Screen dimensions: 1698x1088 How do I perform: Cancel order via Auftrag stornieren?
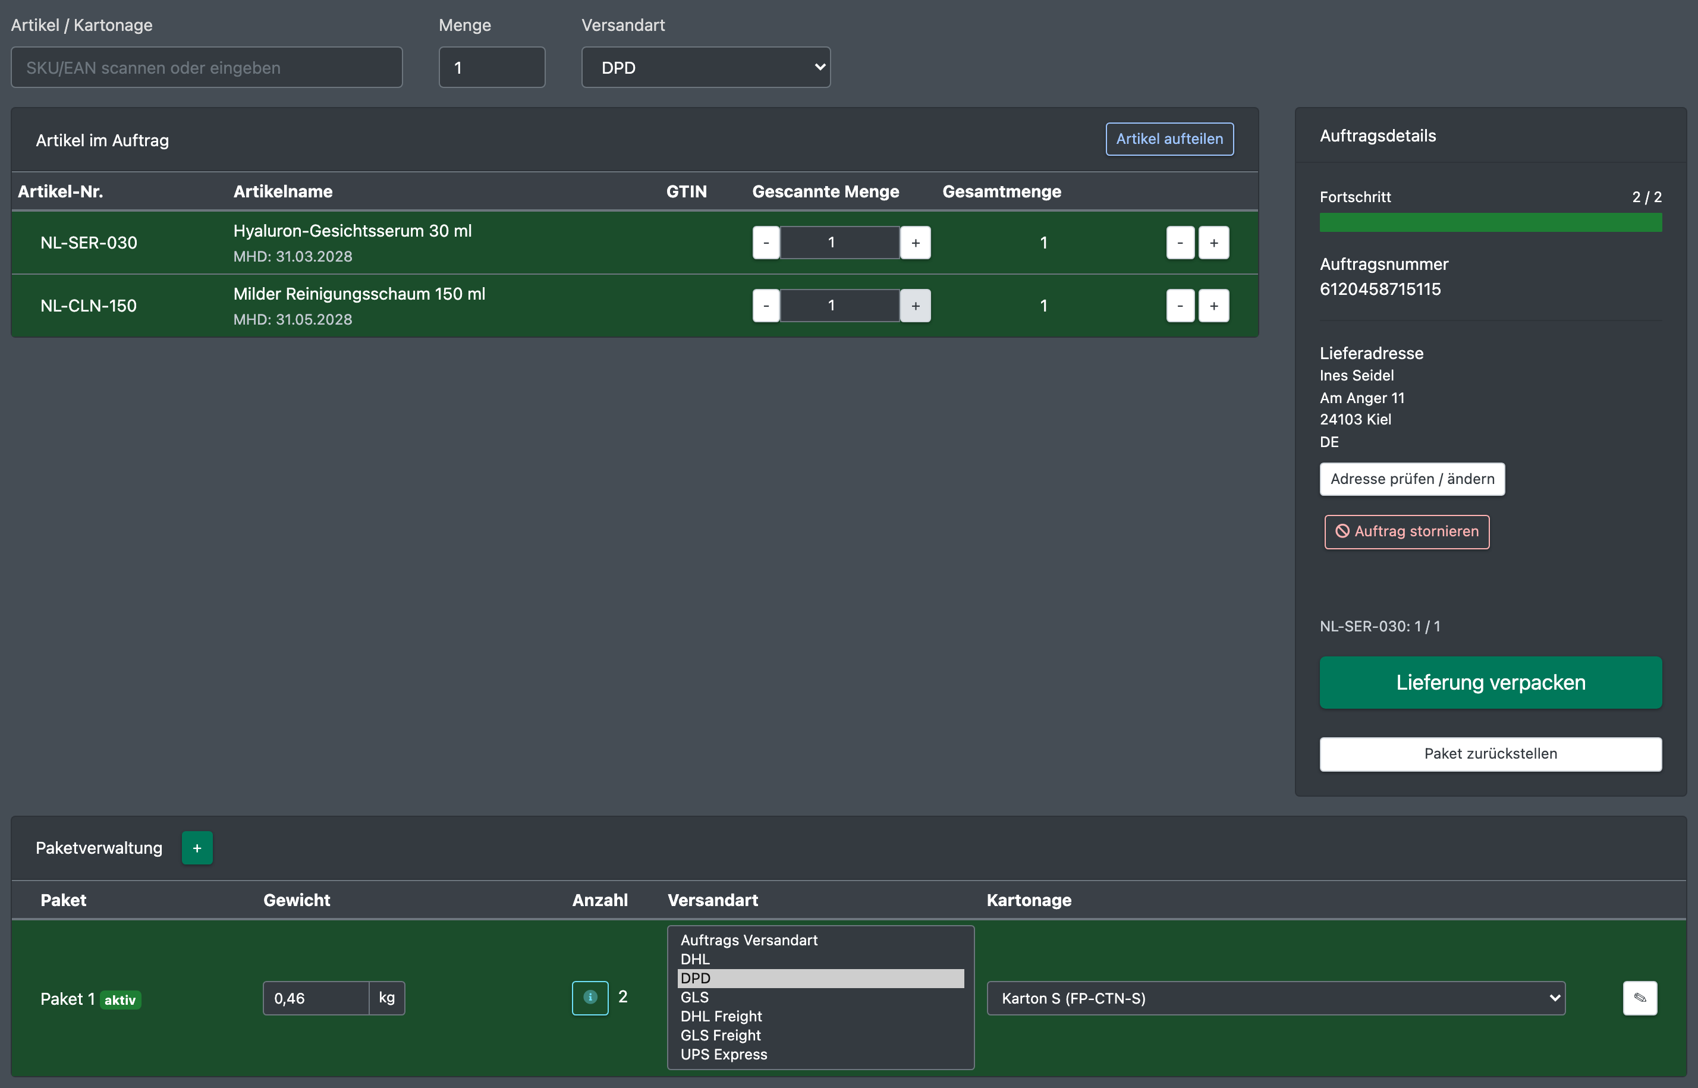pos(1406,532)
